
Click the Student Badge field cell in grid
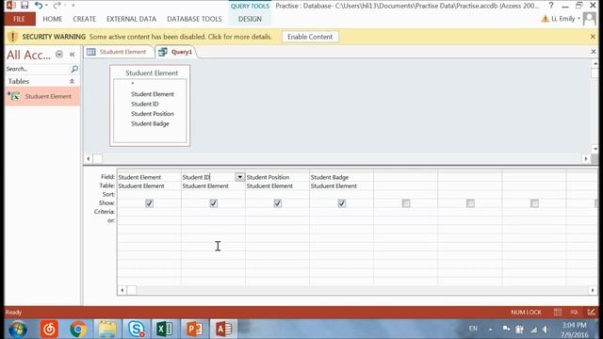[x=341, y=177]
